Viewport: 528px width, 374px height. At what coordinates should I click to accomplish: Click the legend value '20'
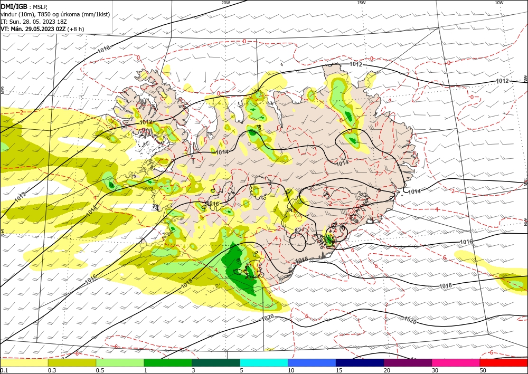387,370
